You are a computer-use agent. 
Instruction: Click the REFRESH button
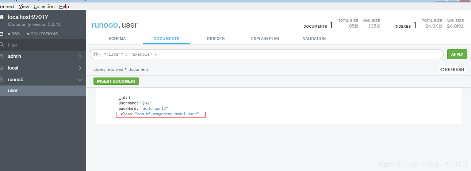(x=452, y=69)
